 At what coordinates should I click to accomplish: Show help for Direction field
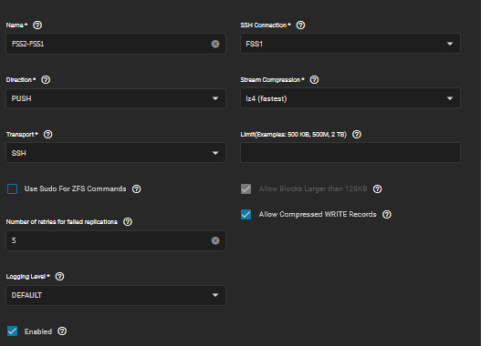coord(46,80)
